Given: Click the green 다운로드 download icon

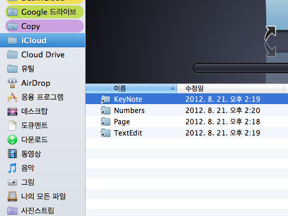Looking at the screenshot, I should coord(12,140).
